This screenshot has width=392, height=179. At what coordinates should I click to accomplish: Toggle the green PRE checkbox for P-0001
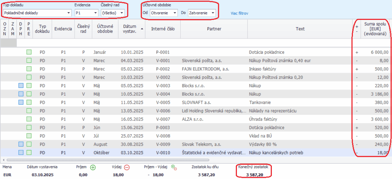point(29,52)
